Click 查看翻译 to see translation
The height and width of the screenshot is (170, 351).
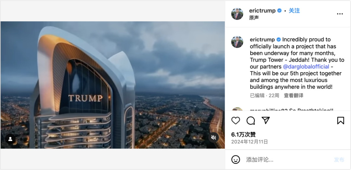[x=293, y=96]
